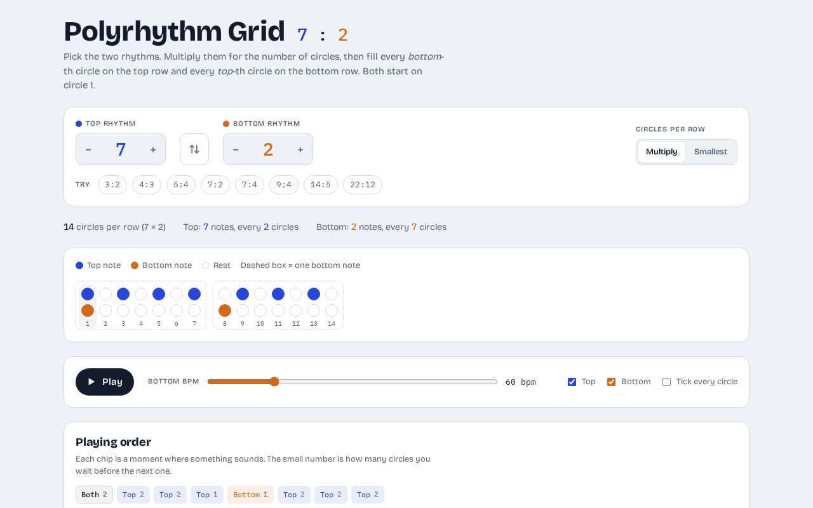Click top row circle 13 in grid
This screenshot has height=508, width=813.
pos(314,294)
